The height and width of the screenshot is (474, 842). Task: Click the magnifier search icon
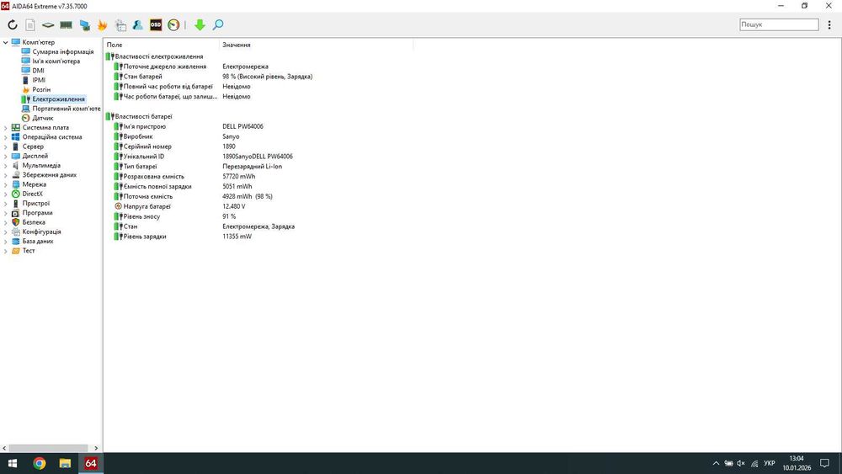pyautogui.click(x=218, y=24)
